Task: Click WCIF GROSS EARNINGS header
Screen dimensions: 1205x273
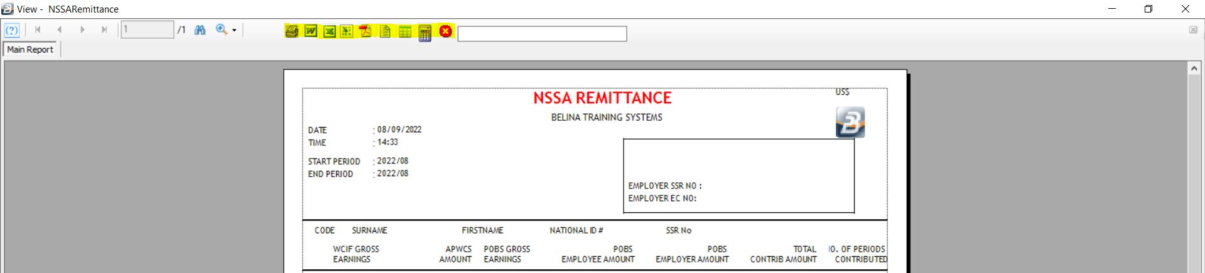Action: (356, 254)
